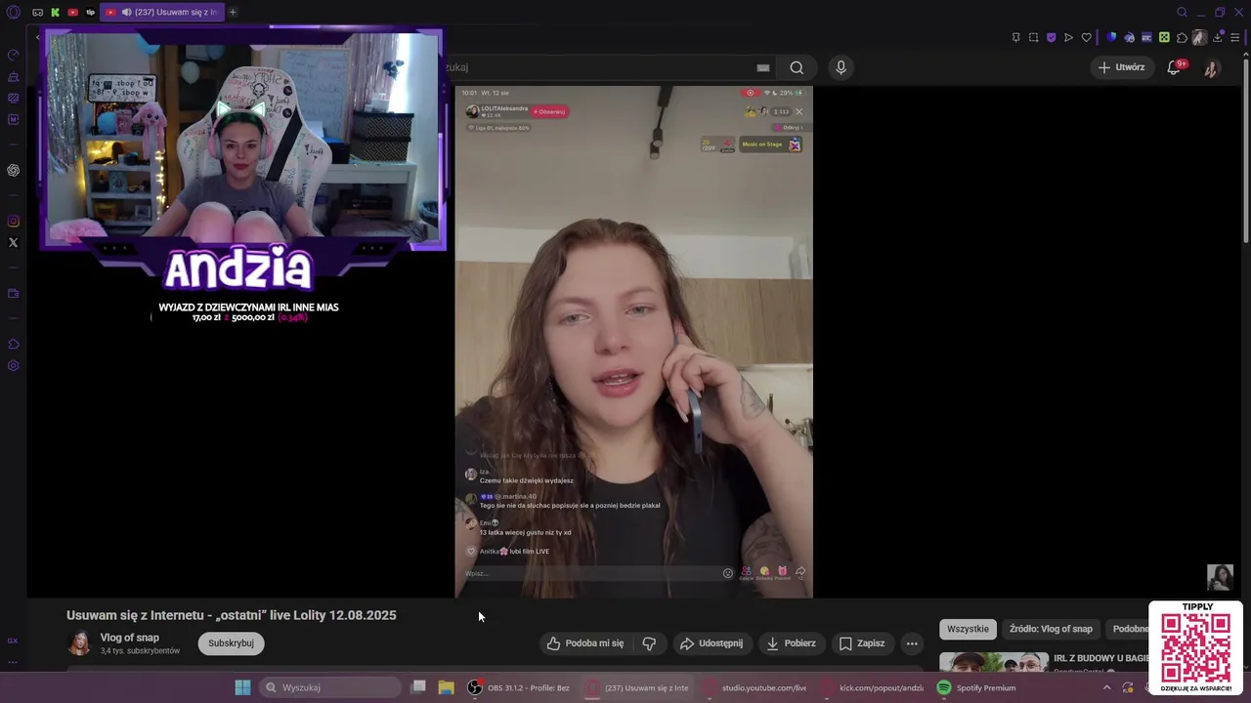Open YouTube notifications bell

1175,67
